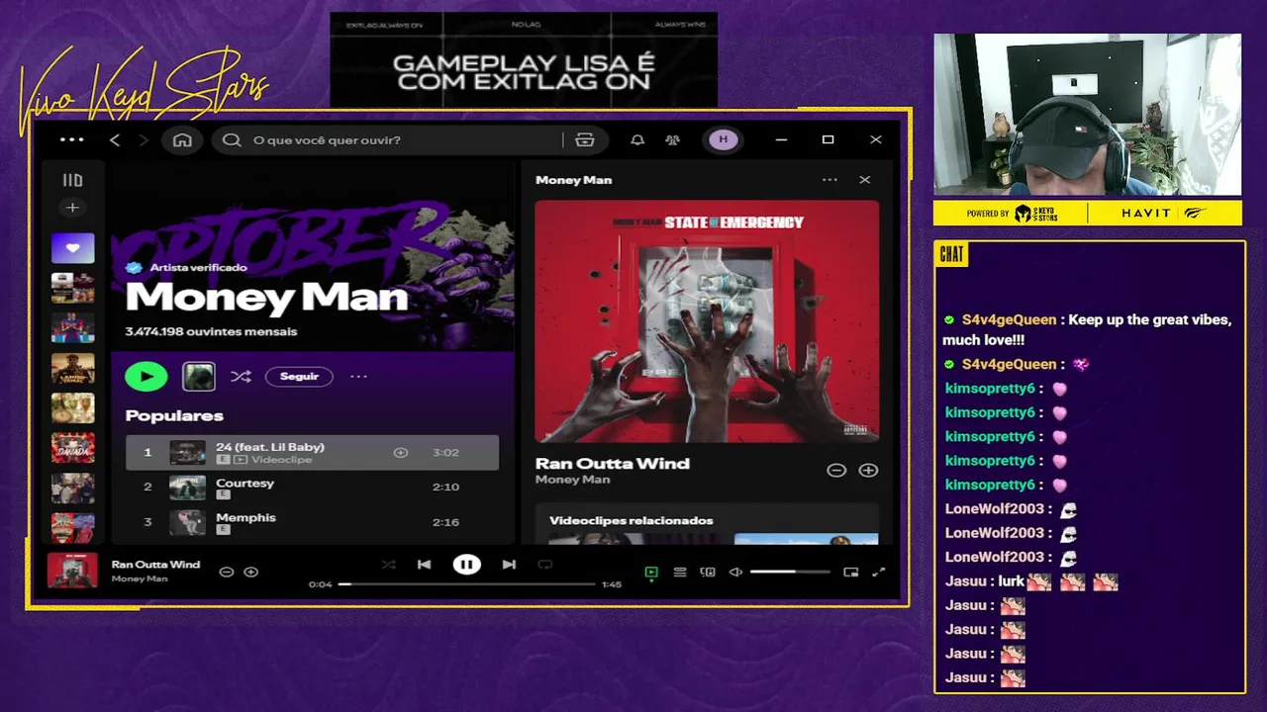Follow artist with Seguir button
The height and width of the screenshot is (712, 1267).
pyautogui.click(x=299, y=376)
